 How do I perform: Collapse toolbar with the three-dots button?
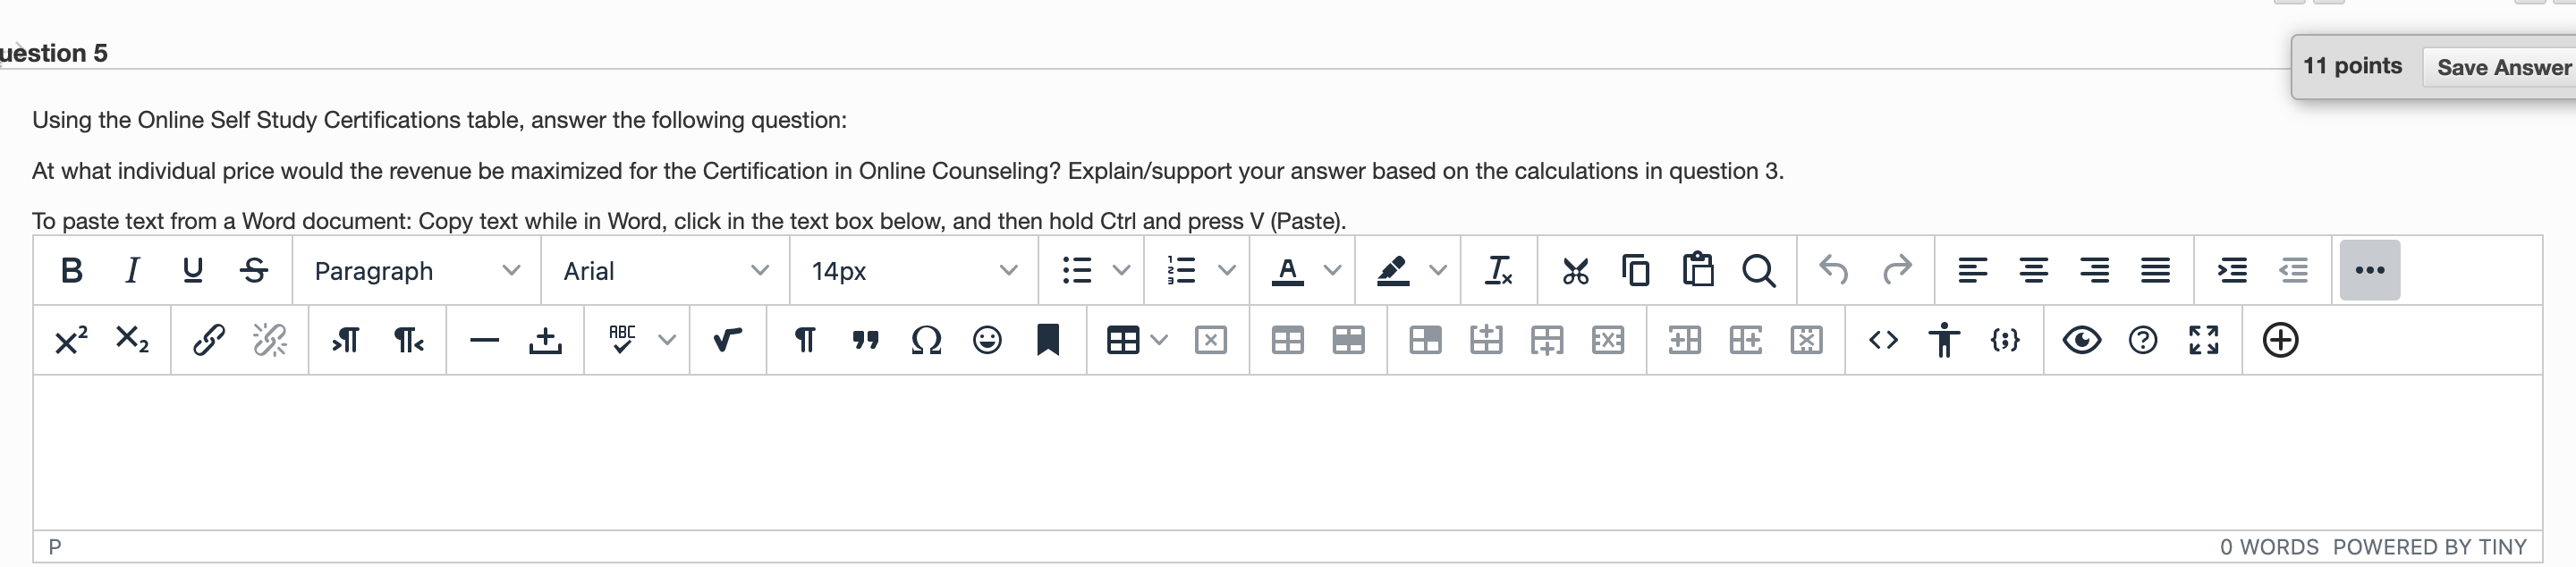[2370, 270]
